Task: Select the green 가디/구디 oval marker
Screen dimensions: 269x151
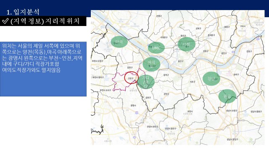Action: tap(146, 82)
